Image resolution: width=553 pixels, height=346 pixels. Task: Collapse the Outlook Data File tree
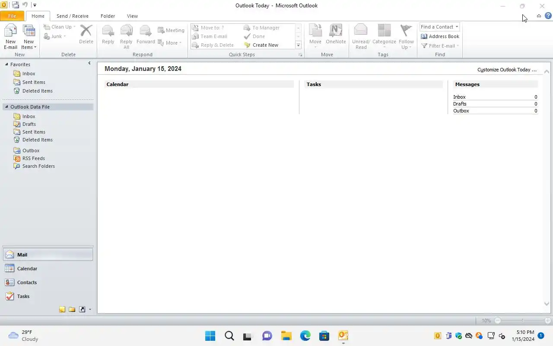pos(6,106)
